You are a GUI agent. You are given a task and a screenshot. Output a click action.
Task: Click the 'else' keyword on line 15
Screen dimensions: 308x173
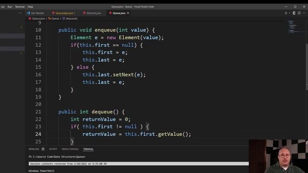tap(82, 67)
